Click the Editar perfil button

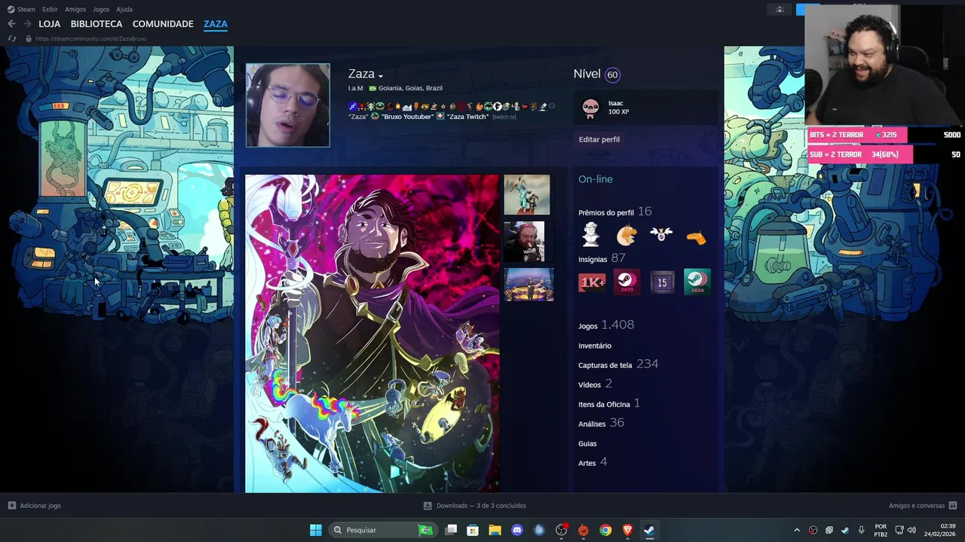[599, 139]
